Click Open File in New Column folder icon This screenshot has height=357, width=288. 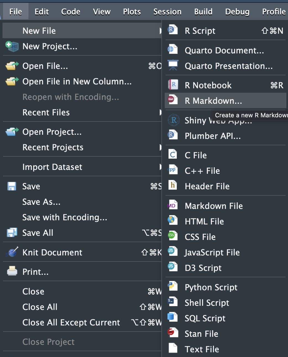12,81
